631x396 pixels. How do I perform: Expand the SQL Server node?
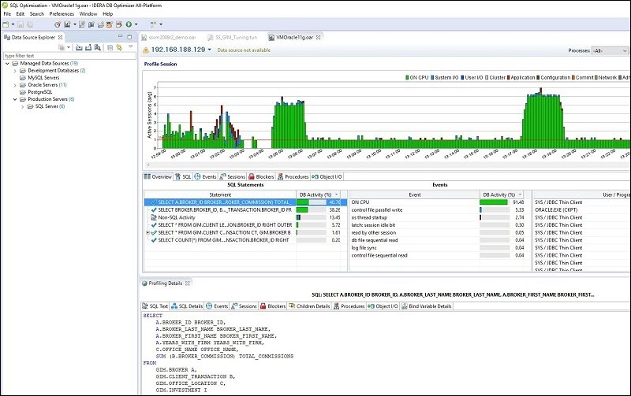point(23,106)
